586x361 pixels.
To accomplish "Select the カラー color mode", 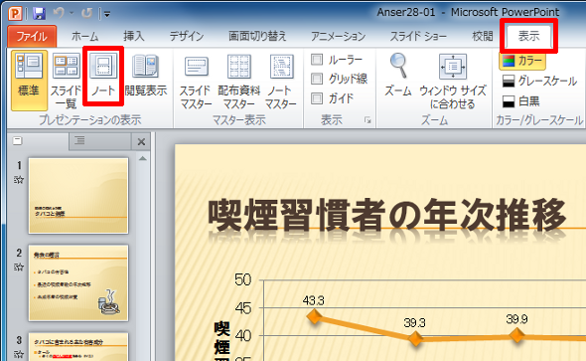I will (522, 61).
